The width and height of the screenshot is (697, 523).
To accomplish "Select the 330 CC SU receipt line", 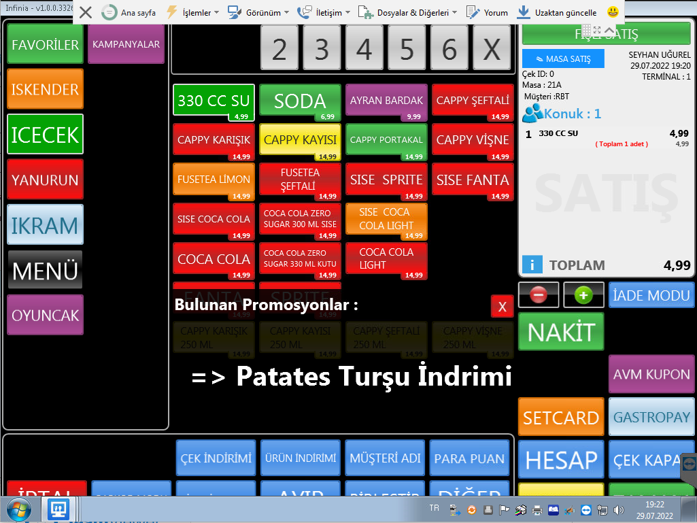I will point(607,137).
